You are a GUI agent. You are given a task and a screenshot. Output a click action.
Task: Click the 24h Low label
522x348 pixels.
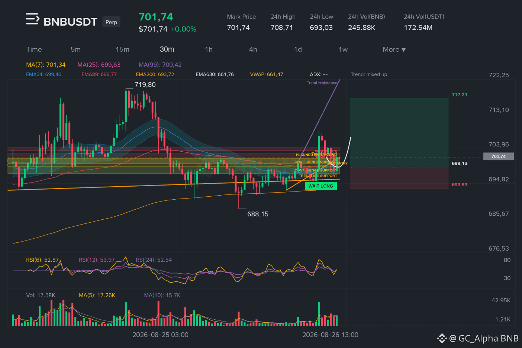pos(322,17)
